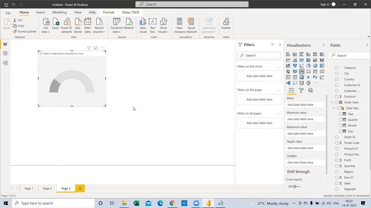Switch to the Format paint-roller tab
371x208 pixels.
pyautogui.click(x=301, y=91)
